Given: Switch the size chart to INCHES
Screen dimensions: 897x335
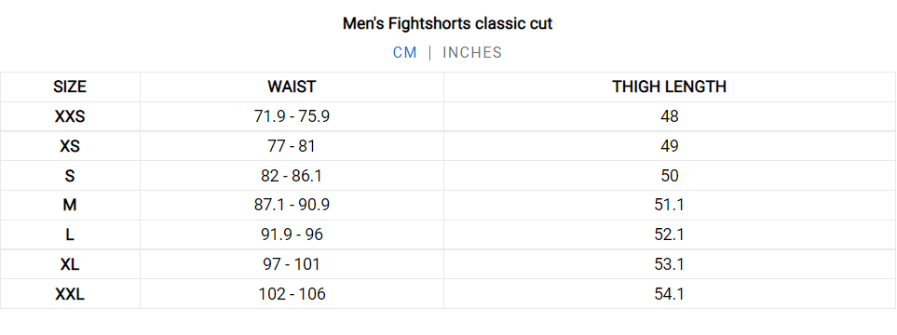Looking at the screenshot, I should click(x=472, y=53).
